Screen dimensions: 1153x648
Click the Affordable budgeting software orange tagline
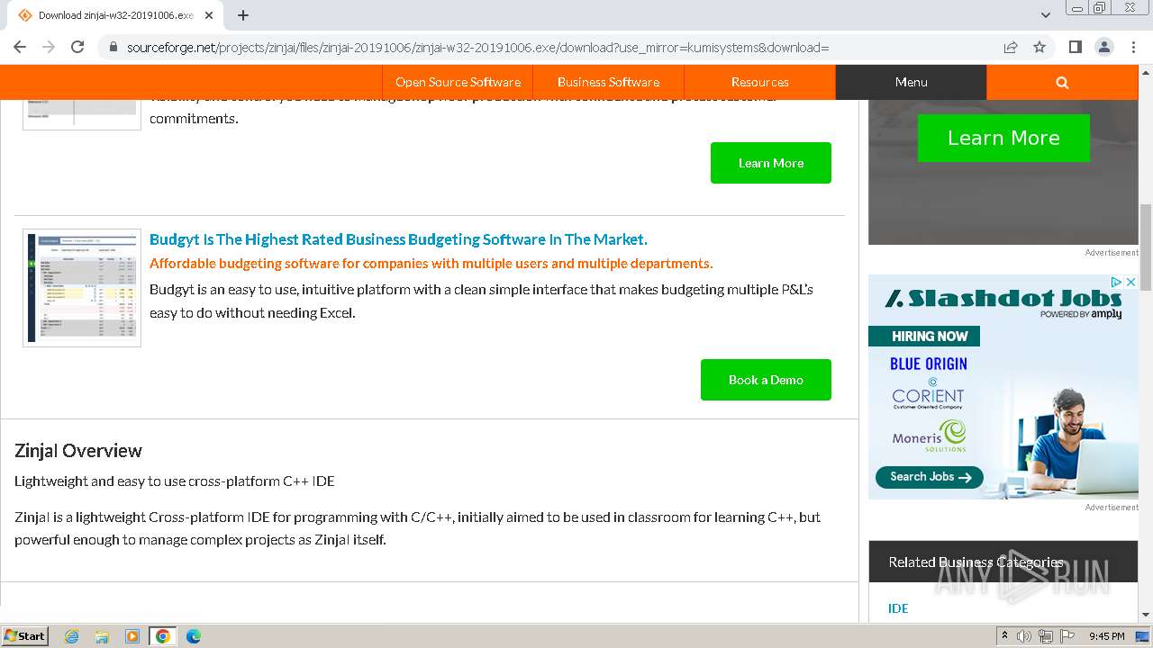click(431, 264)
